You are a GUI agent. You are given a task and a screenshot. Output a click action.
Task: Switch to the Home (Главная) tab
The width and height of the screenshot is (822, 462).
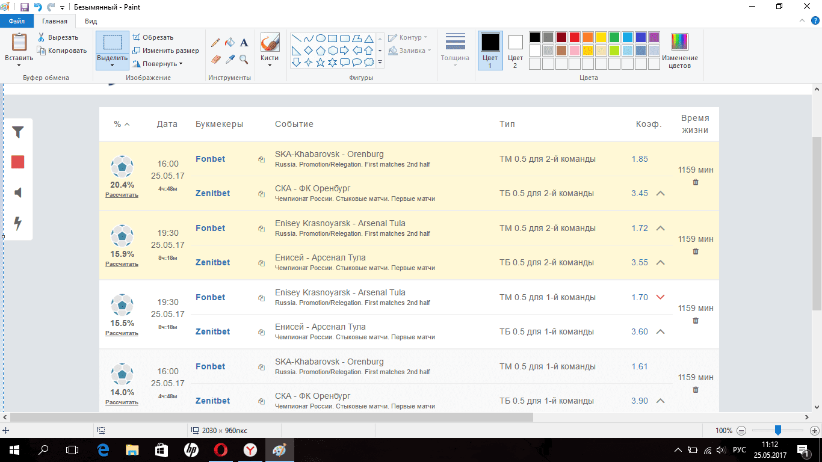pos(55,21)
